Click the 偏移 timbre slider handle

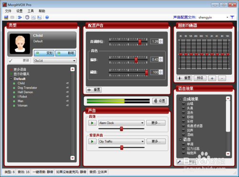[x=136, y=60]
